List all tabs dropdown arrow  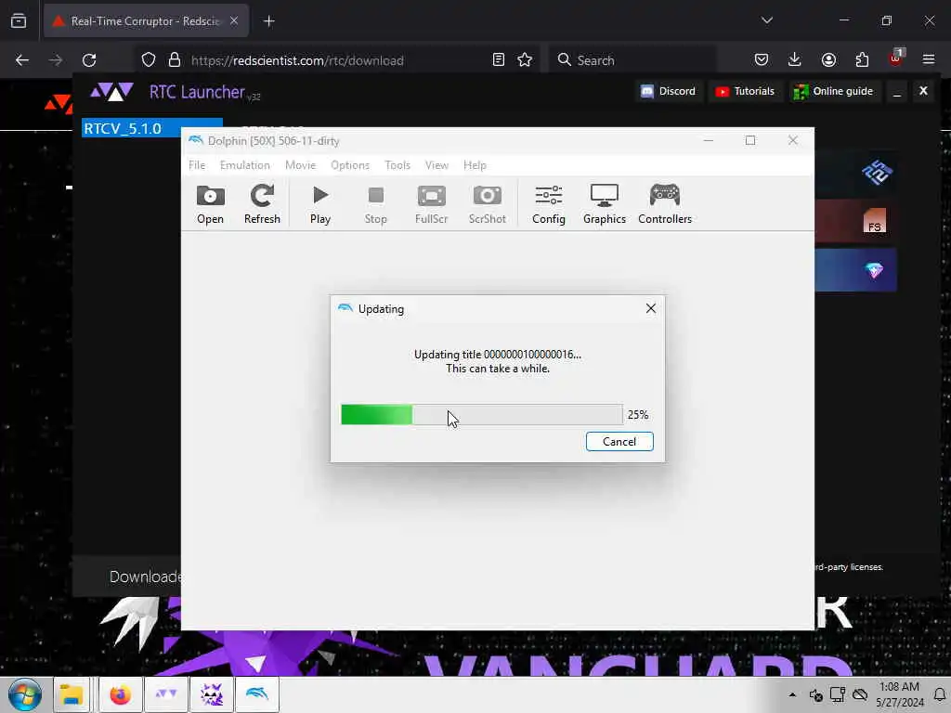[766, 20]
